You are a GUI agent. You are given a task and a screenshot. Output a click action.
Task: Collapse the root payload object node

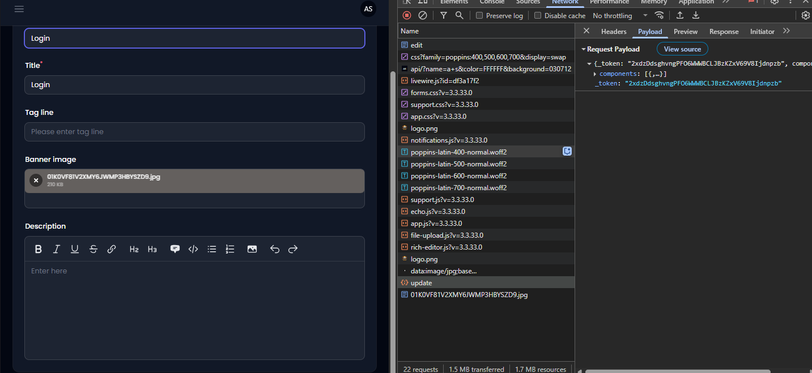[x=589, y=63]
